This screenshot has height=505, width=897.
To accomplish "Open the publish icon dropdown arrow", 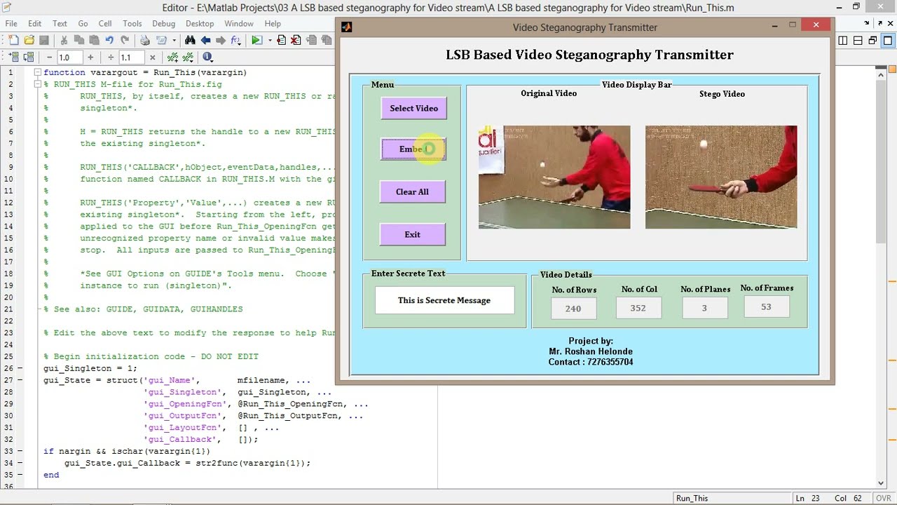I will (173, 41).
